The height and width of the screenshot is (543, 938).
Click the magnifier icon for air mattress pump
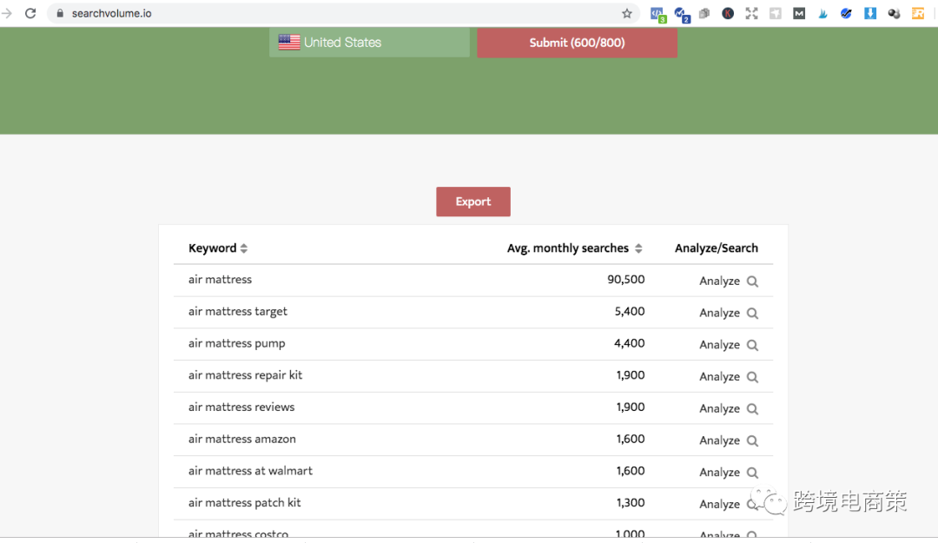752,345
